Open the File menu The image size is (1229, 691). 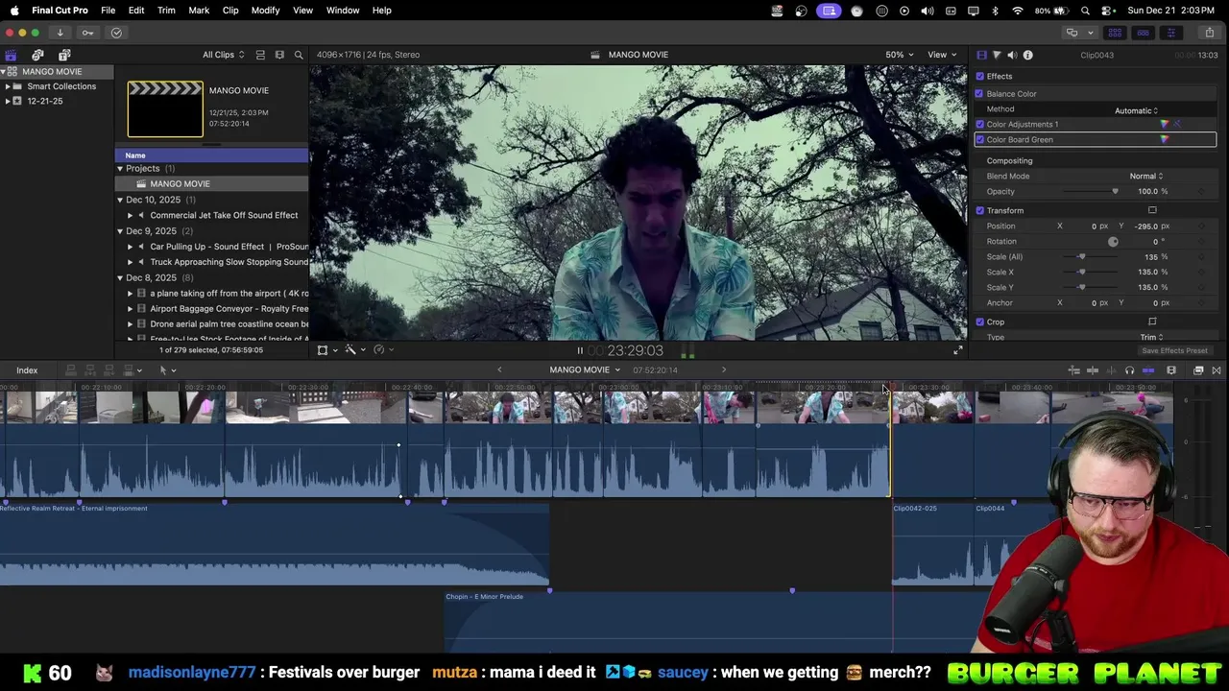108,11
